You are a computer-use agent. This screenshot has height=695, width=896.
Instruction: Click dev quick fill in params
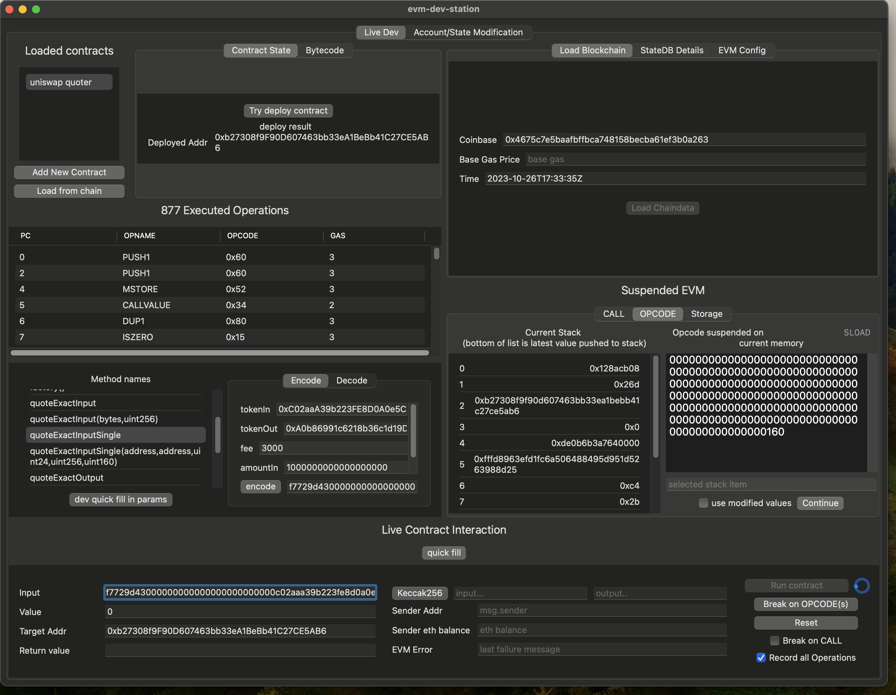click(x=121, y=499)
